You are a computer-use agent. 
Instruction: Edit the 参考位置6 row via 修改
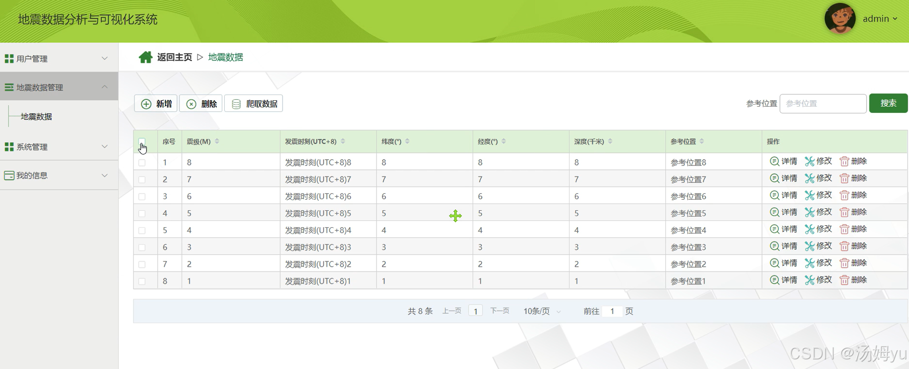(x=818, y=195)
